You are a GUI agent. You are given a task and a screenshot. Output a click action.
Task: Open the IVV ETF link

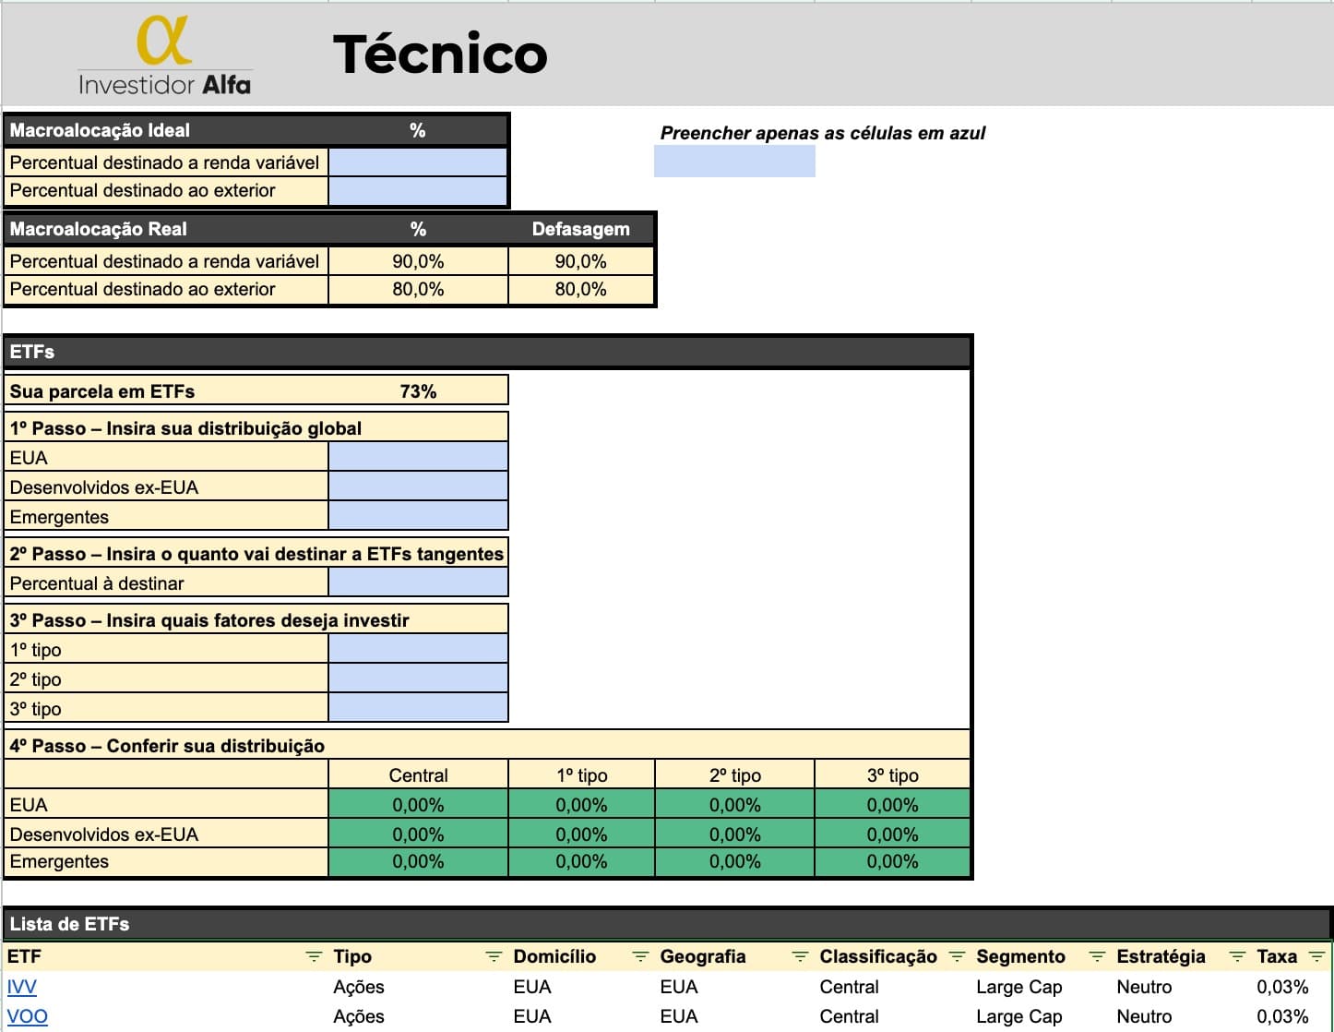pos(22,987)
